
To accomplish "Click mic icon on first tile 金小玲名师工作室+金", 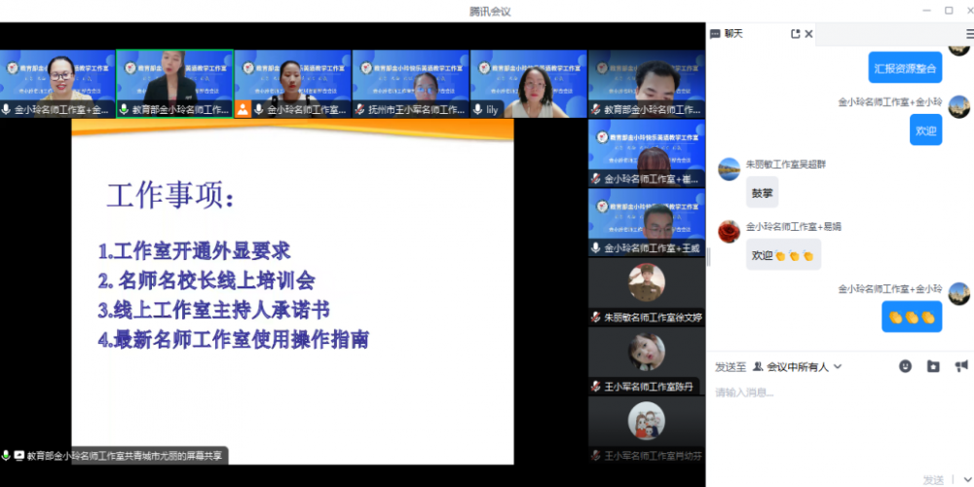I will (6, 110).
